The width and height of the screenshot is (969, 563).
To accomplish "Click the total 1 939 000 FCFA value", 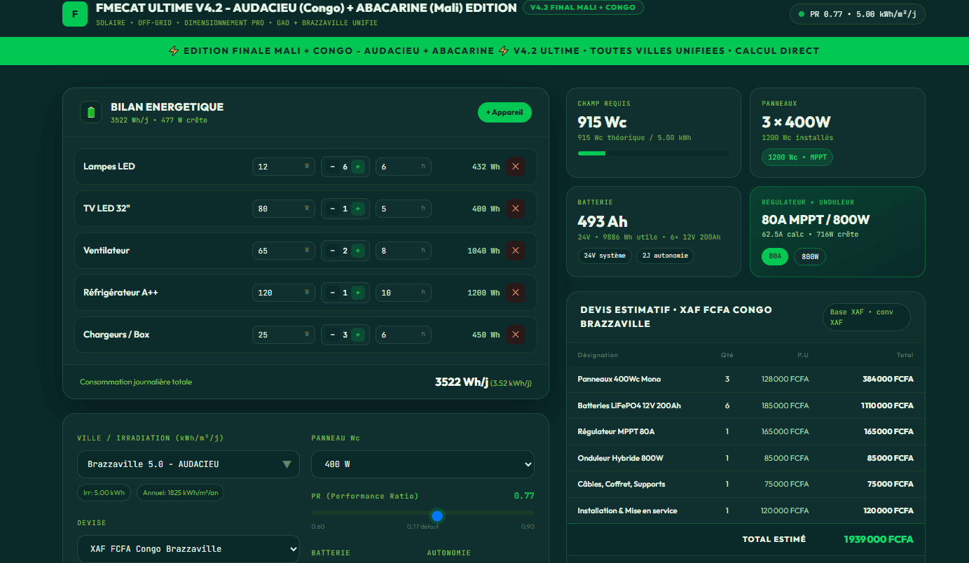I will (879, 539).
